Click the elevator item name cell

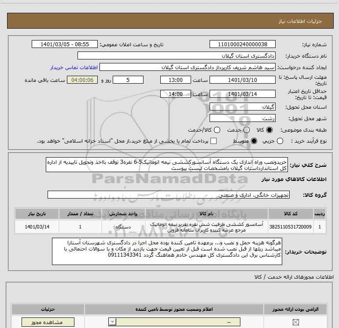206,227
